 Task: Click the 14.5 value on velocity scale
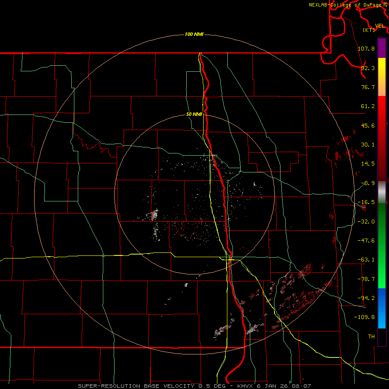pos(368,164)
